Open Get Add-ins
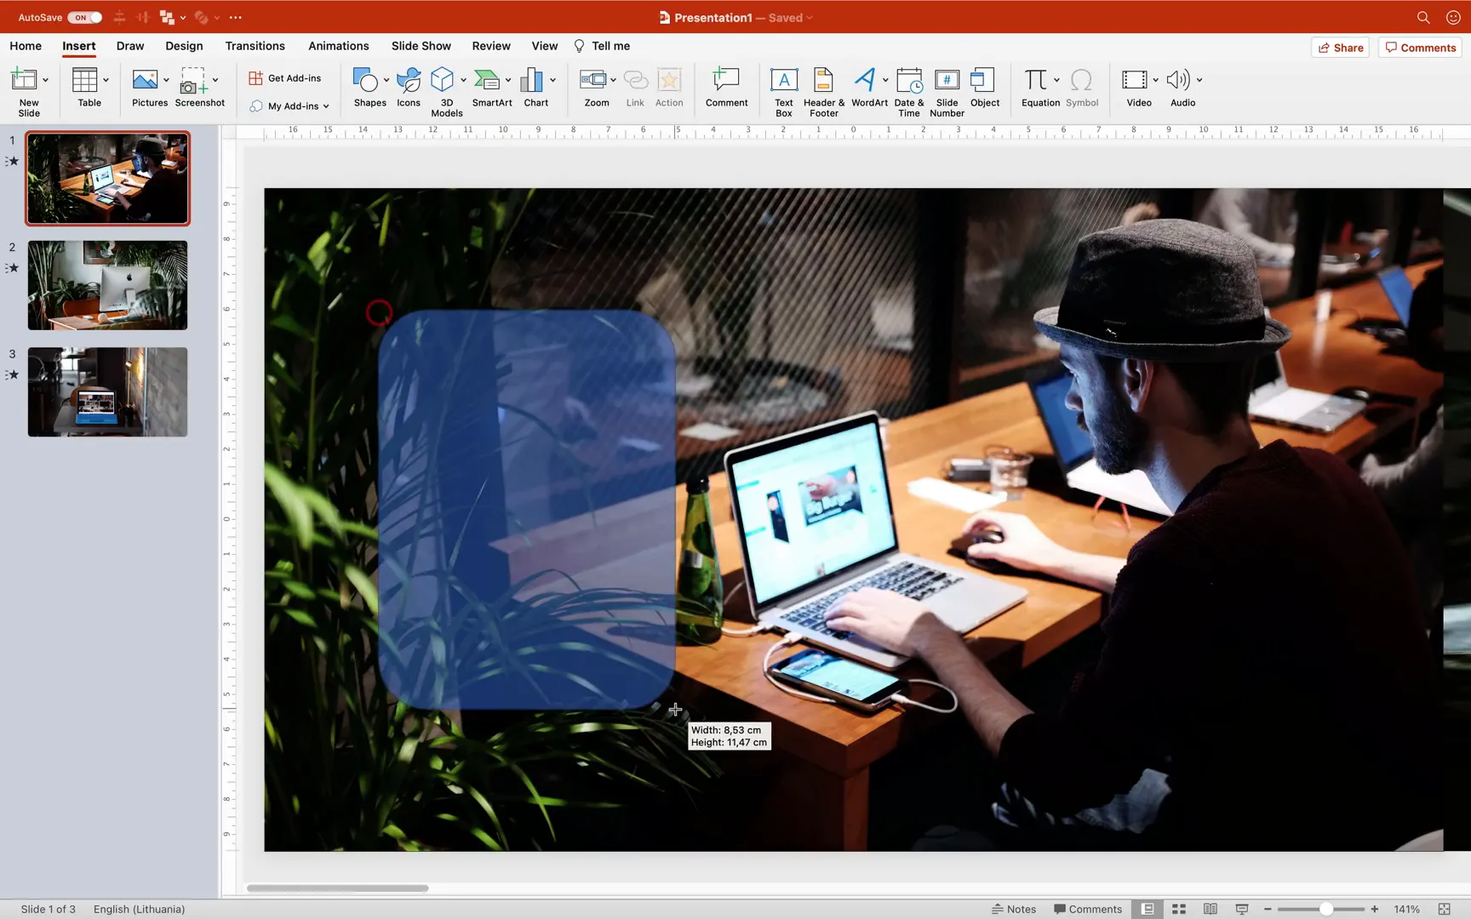The width and height of the screenshot is (1471, 919). point(286,77)
